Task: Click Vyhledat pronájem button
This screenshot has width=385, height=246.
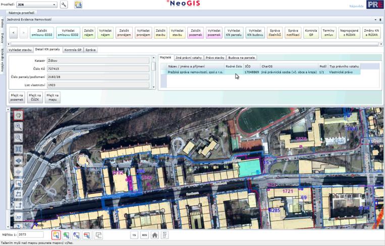Action: (143, 33)
